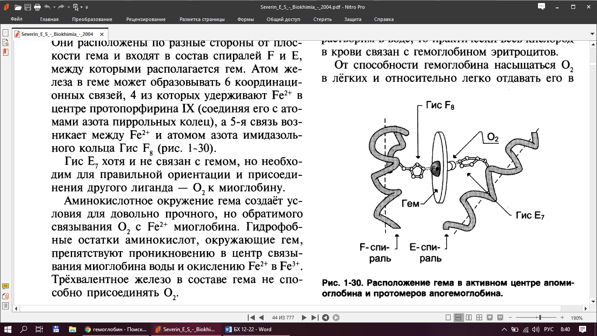Open the Рецензирование ribbon tab
The height and width of the screenshot is (336, 597).
[146, 19]
